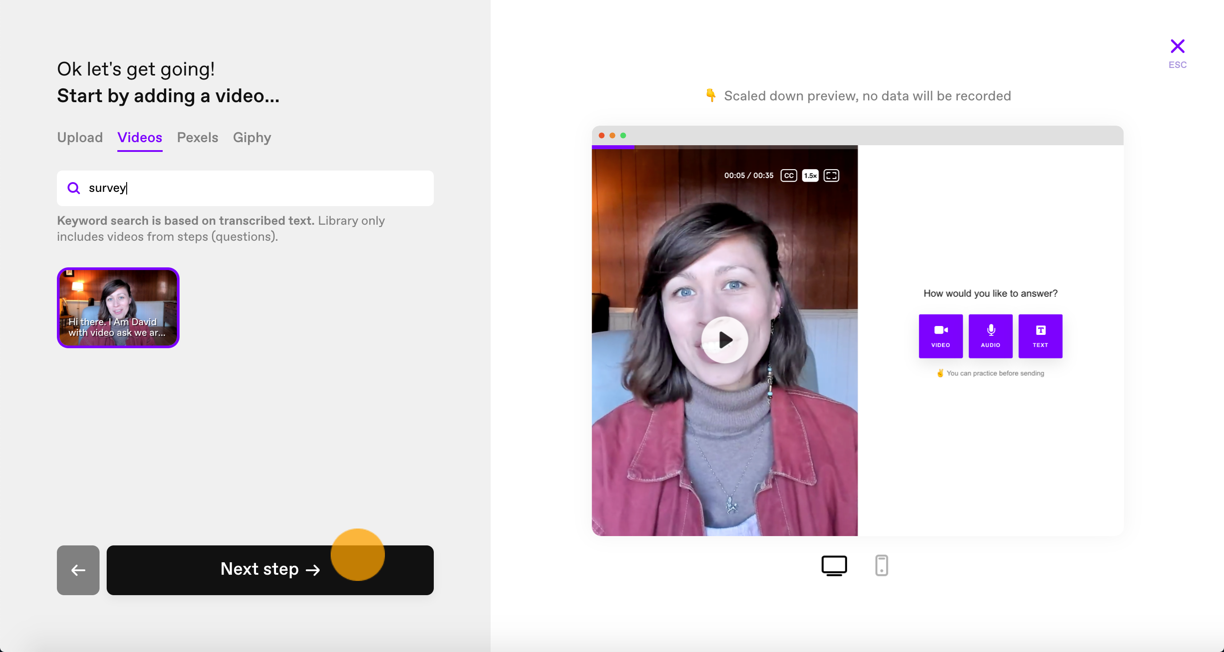Image resolution: width=1224 pixels, height=652 pixels.
Task: Select the 'Hi there. I Am David' video thumbnail
Action: [x=118, y=307]
